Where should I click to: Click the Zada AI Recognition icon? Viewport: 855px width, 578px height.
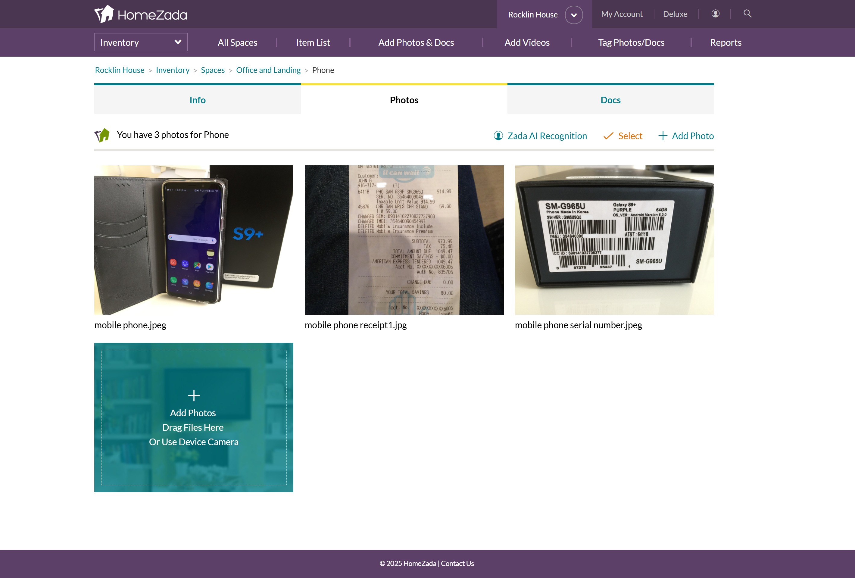click(x=498, y=136)
